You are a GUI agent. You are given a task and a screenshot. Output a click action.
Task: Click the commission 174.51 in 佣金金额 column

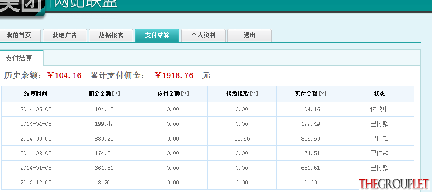pos(104,153)
